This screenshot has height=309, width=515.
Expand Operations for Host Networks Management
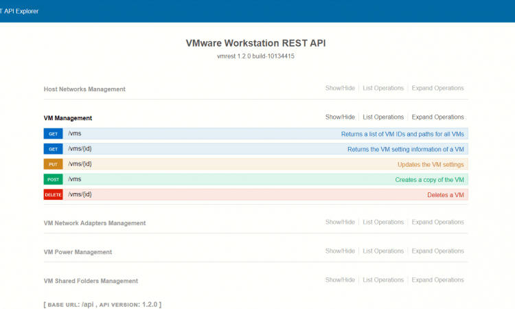[437, 88]
